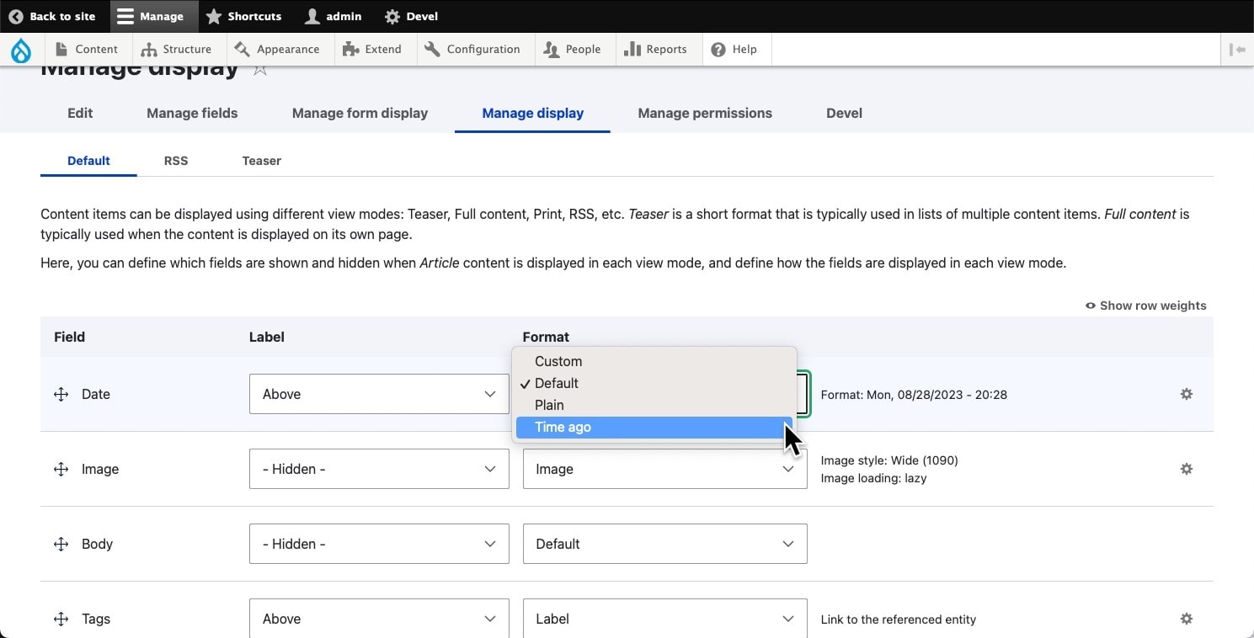Screen dimensions: 1254x638
Task: Select the Manage display tab
Action: [x=532, y=113]
